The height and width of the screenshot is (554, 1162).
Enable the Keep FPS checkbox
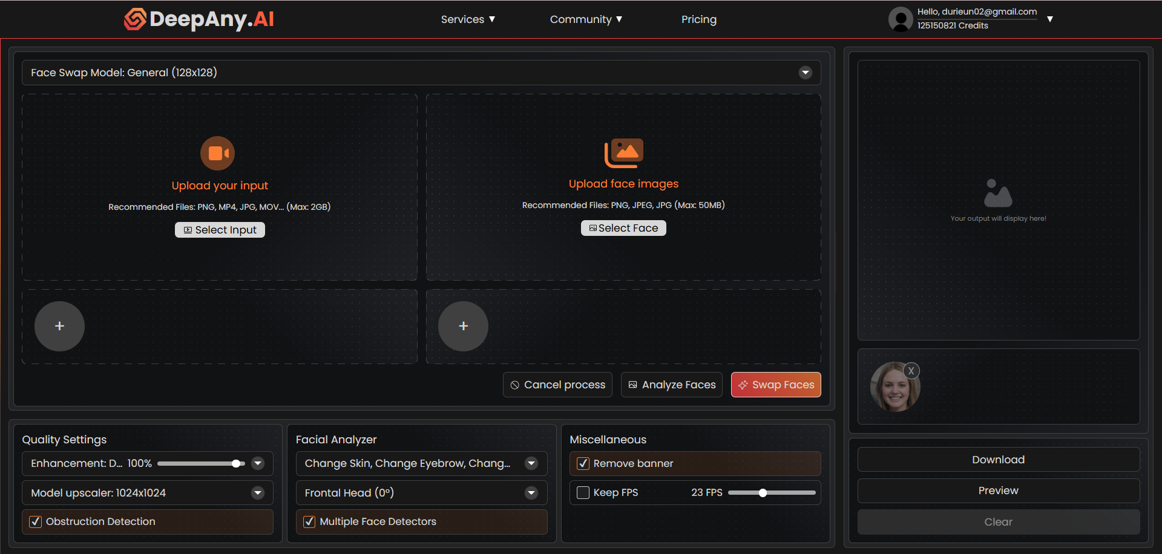point(583,493)
